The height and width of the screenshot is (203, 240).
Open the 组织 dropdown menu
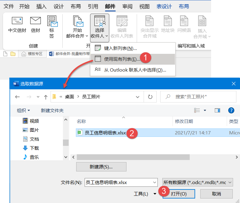[x=23, y=111]
